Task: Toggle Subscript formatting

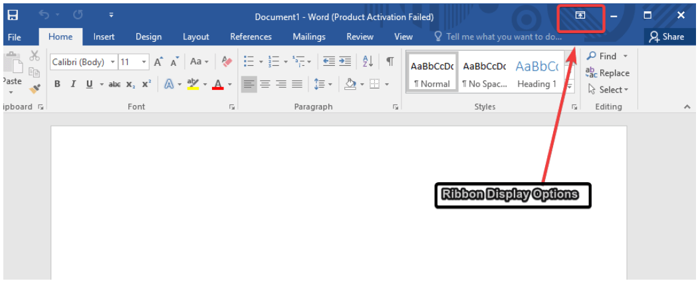Action: pos(130,84)
